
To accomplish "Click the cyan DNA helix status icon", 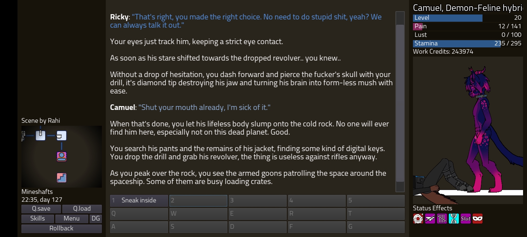I will pos(454,219).
